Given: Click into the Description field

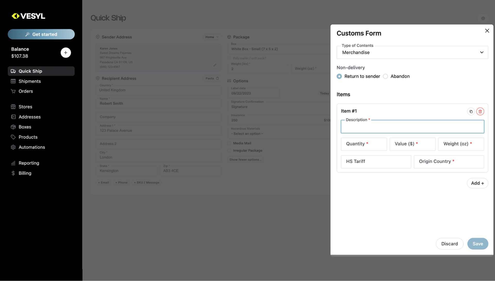Looking at the screenshot, I should click(x=412, y=127).
